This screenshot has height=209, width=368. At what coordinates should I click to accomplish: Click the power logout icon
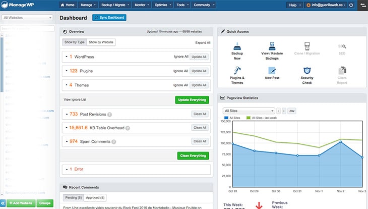[x=351, y=5]
